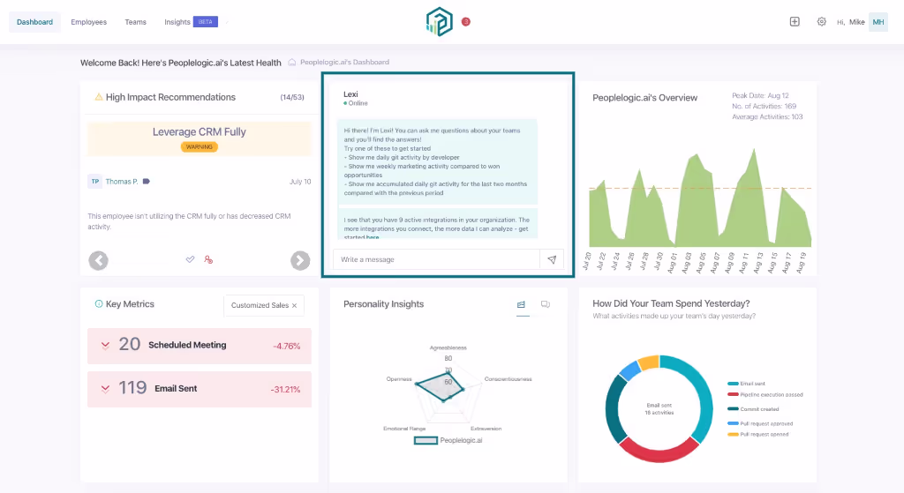The width and height of the screenshot is (904, 493).
Task: Click the -31.21% change value
Action: click(x=285, y=389)
